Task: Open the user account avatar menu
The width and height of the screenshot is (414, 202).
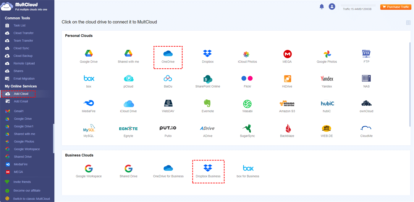Action: coord(332,6)
